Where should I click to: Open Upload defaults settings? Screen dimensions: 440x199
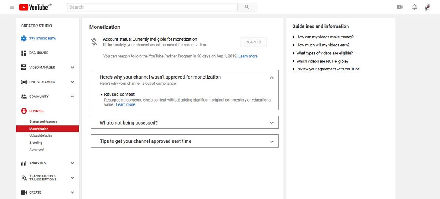click(41, 135)
